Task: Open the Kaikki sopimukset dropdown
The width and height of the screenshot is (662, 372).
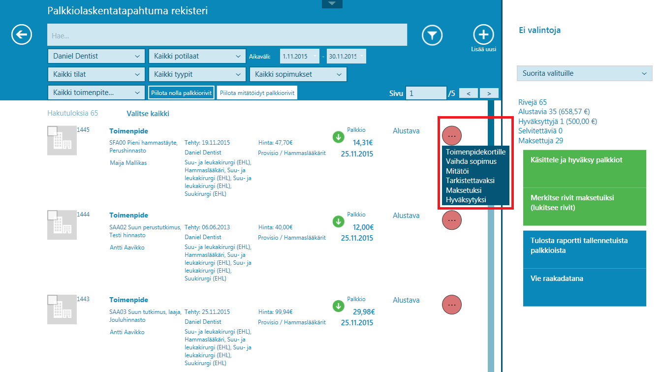Action: (x=298, y=74)
